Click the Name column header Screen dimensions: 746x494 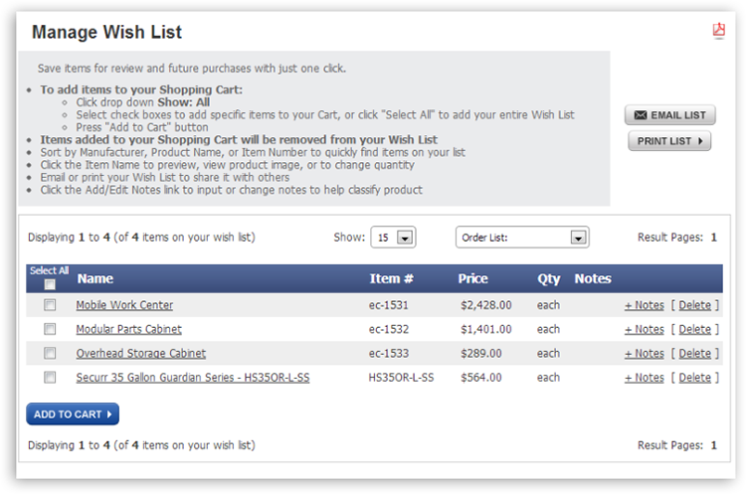(95, 278)
